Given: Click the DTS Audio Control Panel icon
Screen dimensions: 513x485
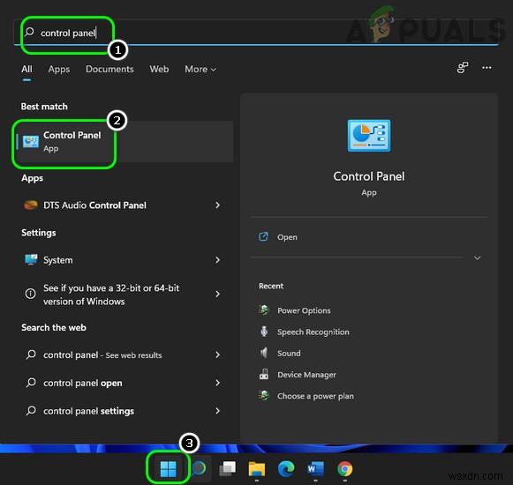Looking at the screenshot, I should [x=30, y=205].
